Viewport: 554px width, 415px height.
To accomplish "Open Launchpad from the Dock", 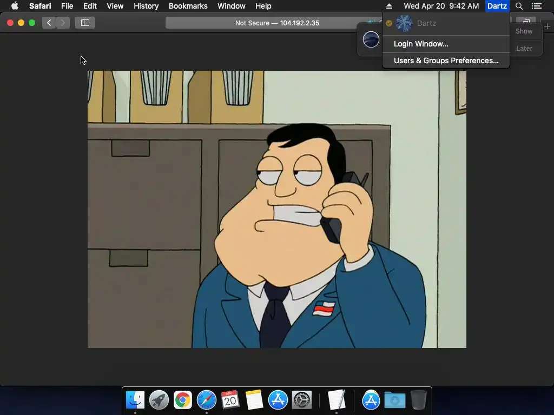I will coord(159,400).
